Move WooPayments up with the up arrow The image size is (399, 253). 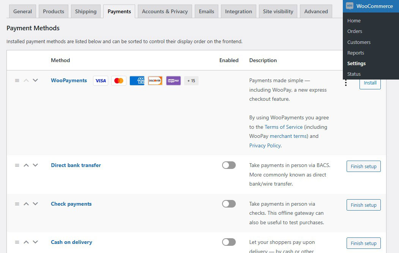pos(26,80)
